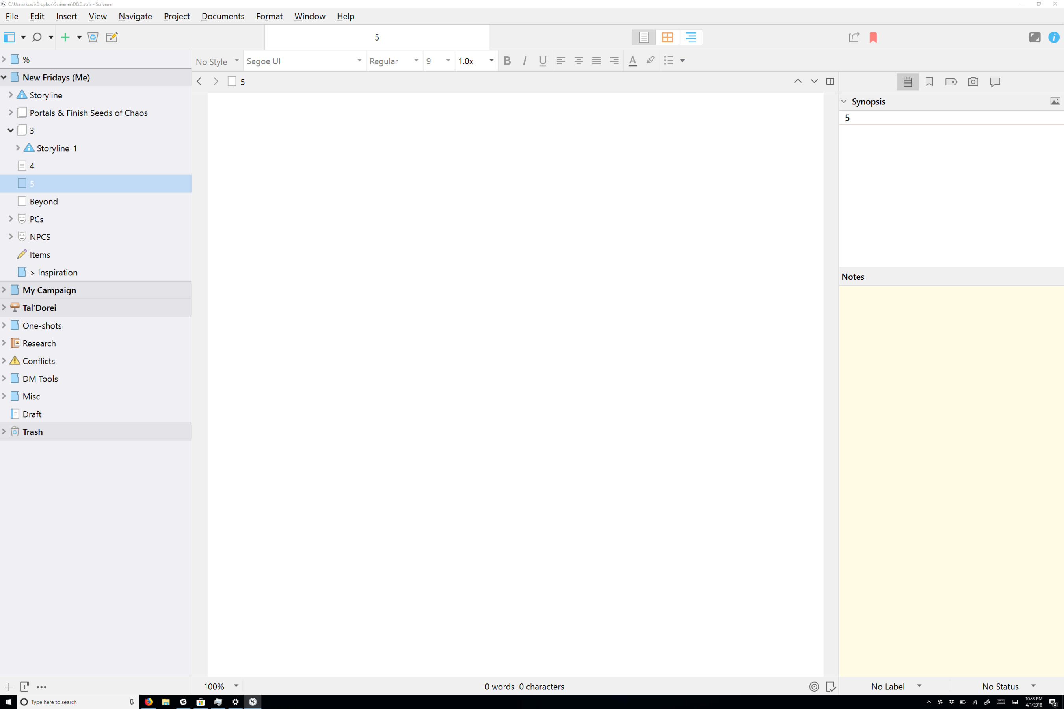1064x709 pixels.
Task: Click into the yellow Notes area
Action: pyautogui.click(x=951, y=481)
